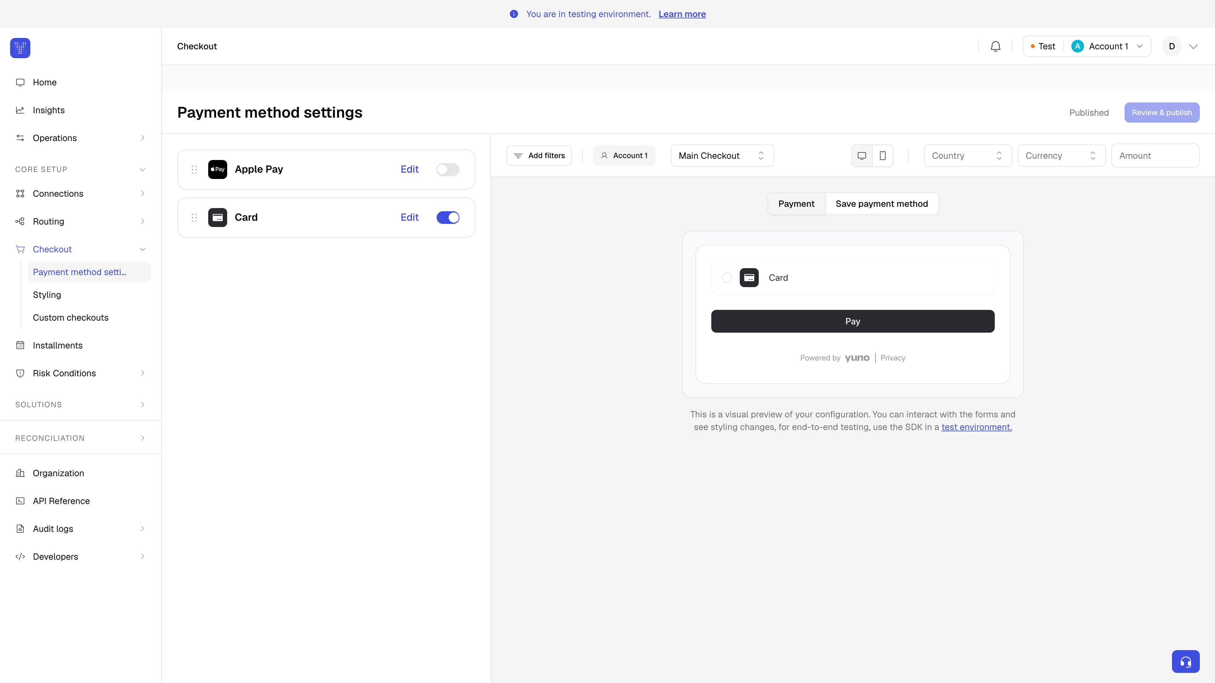Switch preview to mobile view

coord(882,156)
